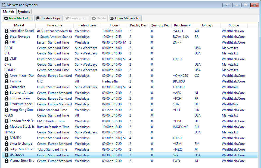Click the Benchmark column header

(x=182, y=25)
